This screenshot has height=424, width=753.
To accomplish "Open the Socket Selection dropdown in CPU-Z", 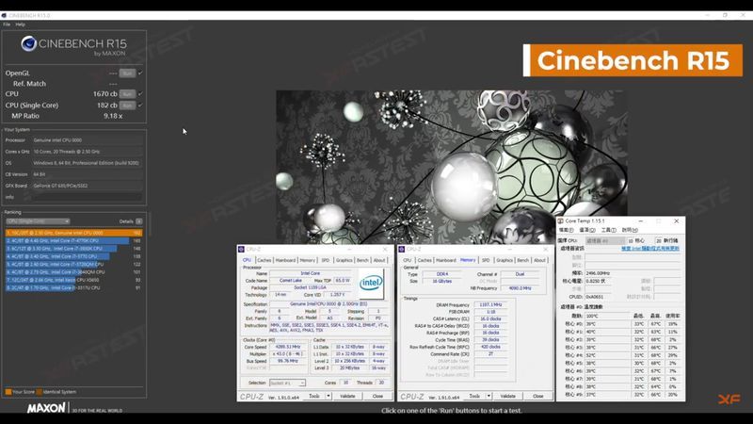I will coord(287,383).
